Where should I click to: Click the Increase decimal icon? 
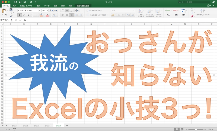[x=128, y=15]
